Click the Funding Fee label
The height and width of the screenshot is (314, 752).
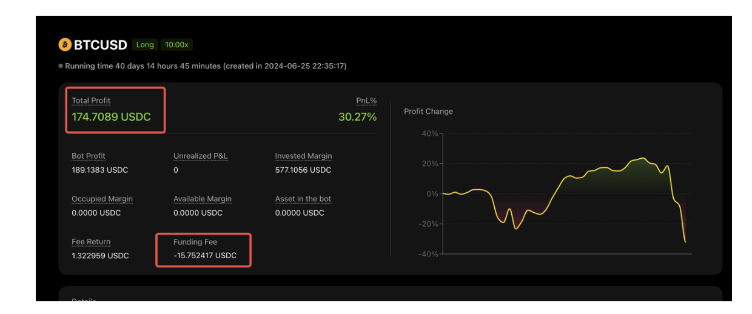(x=195, y=242)
